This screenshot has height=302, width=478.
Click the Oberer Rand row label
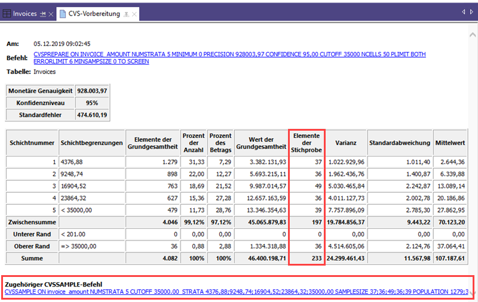tap(32, 246)
